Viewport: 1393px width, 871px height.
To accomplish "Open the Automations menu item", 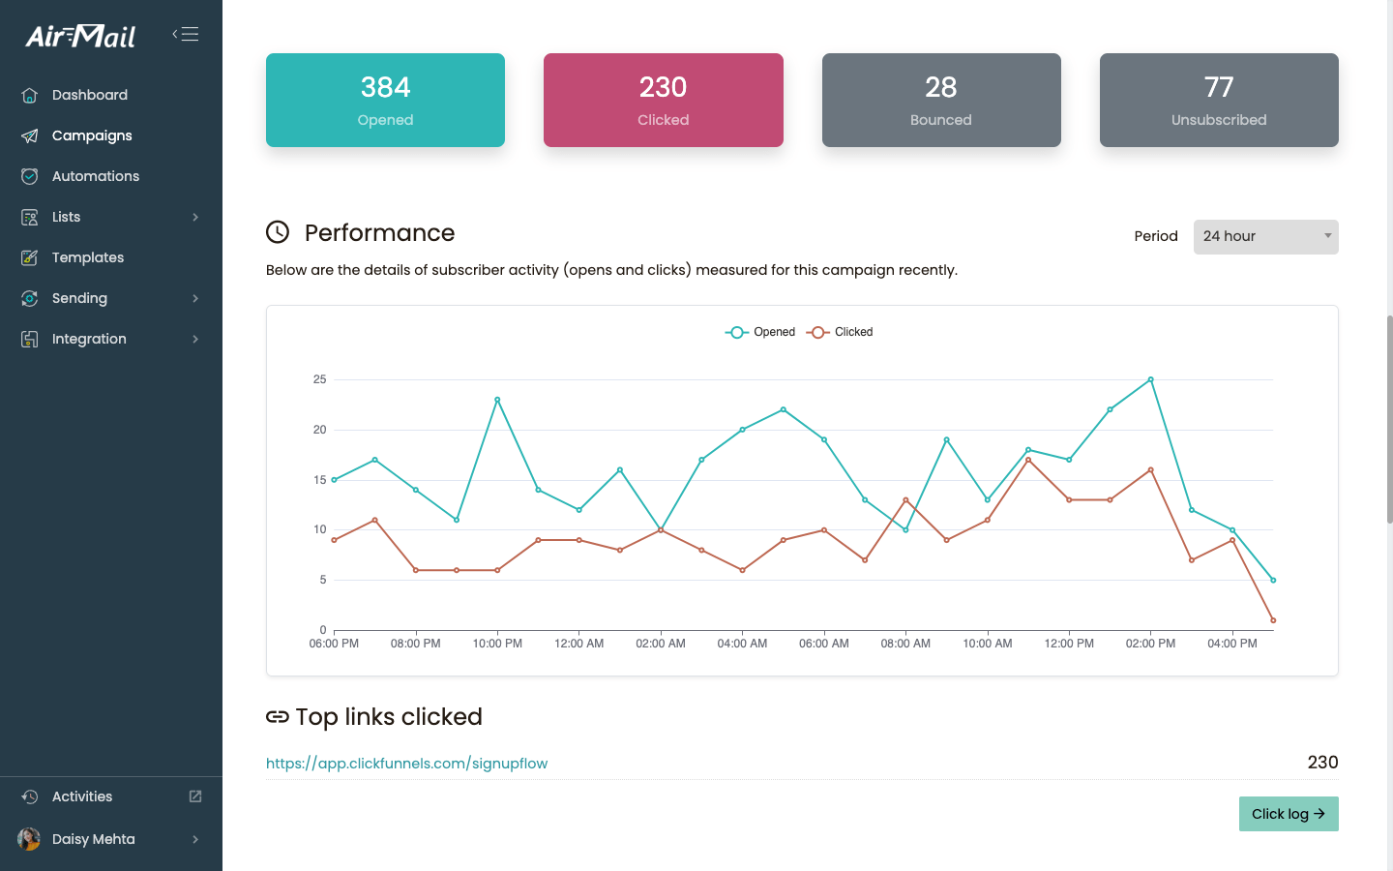I will pos(96,176).
